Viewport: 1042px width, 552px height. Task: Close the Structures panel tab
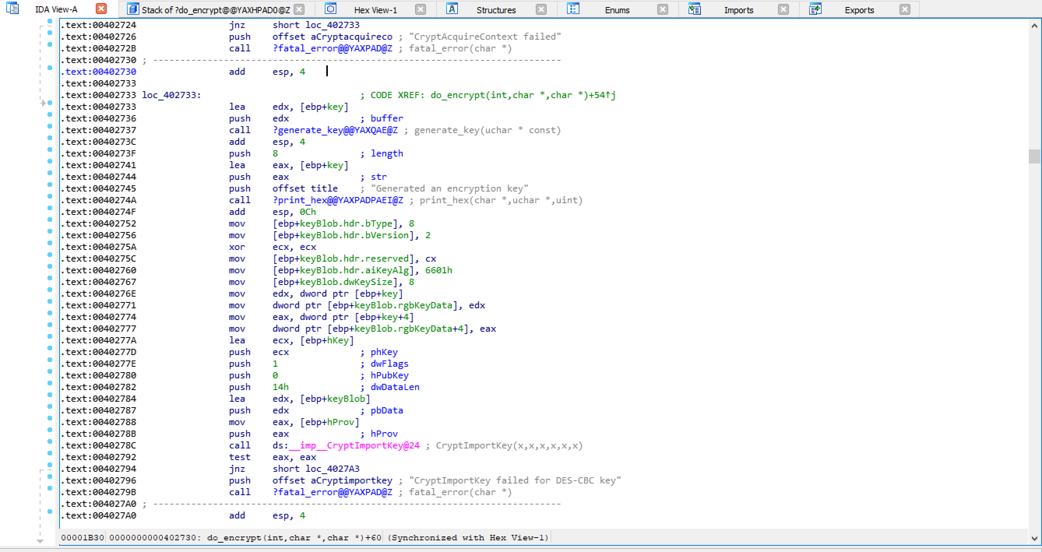point(541,9)
